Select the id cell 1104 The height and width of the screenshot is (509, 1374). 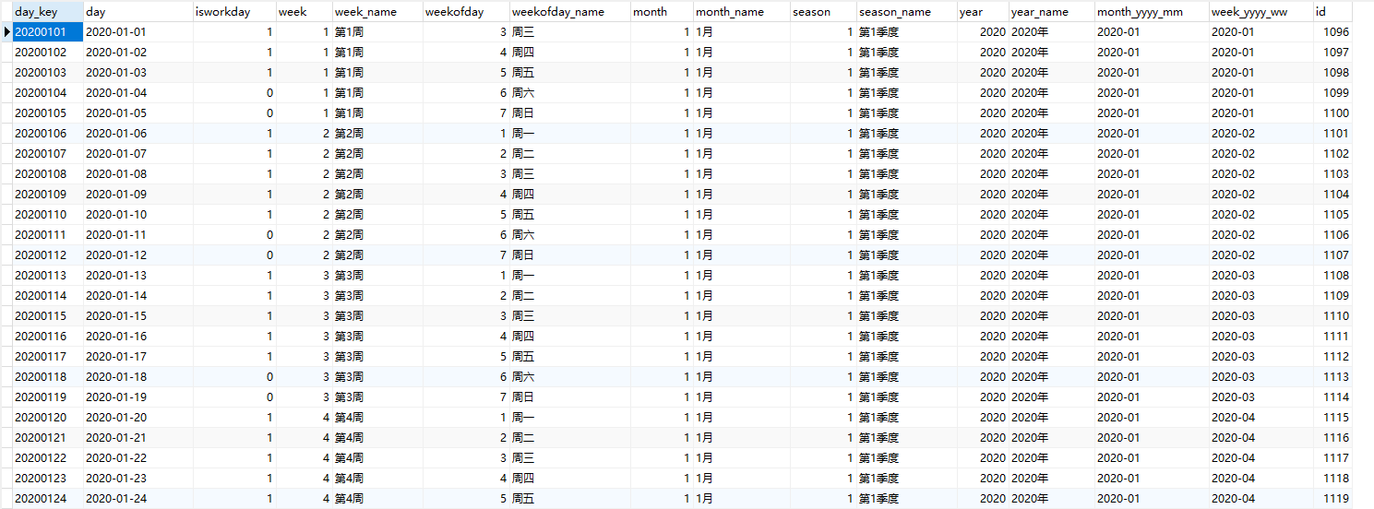[x=1332, y=195]
